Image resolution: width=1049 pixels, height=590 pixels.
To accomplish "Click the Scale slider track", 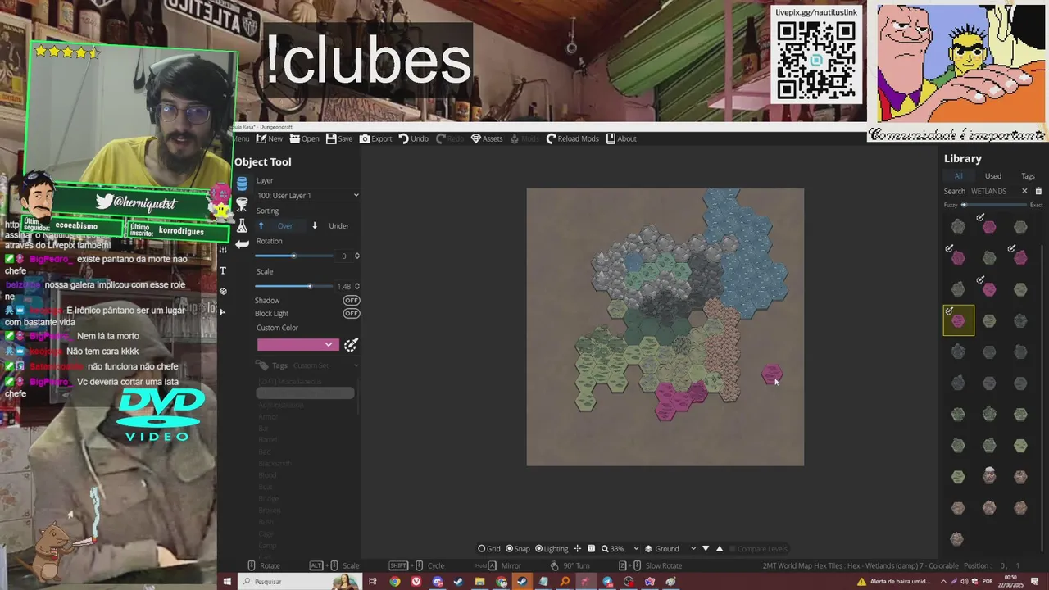I will click(x=294, y=286).
